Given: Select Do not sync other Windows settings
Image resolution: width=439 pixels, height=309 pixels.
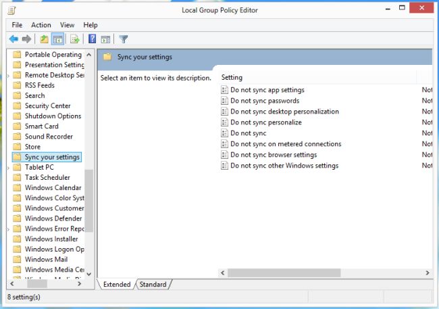Looking at the screenshot, I should [x=284, y=166].
